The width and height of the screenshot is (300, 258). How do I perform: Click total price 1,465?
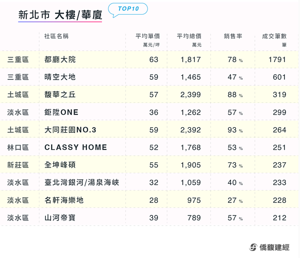coord(191,77)
